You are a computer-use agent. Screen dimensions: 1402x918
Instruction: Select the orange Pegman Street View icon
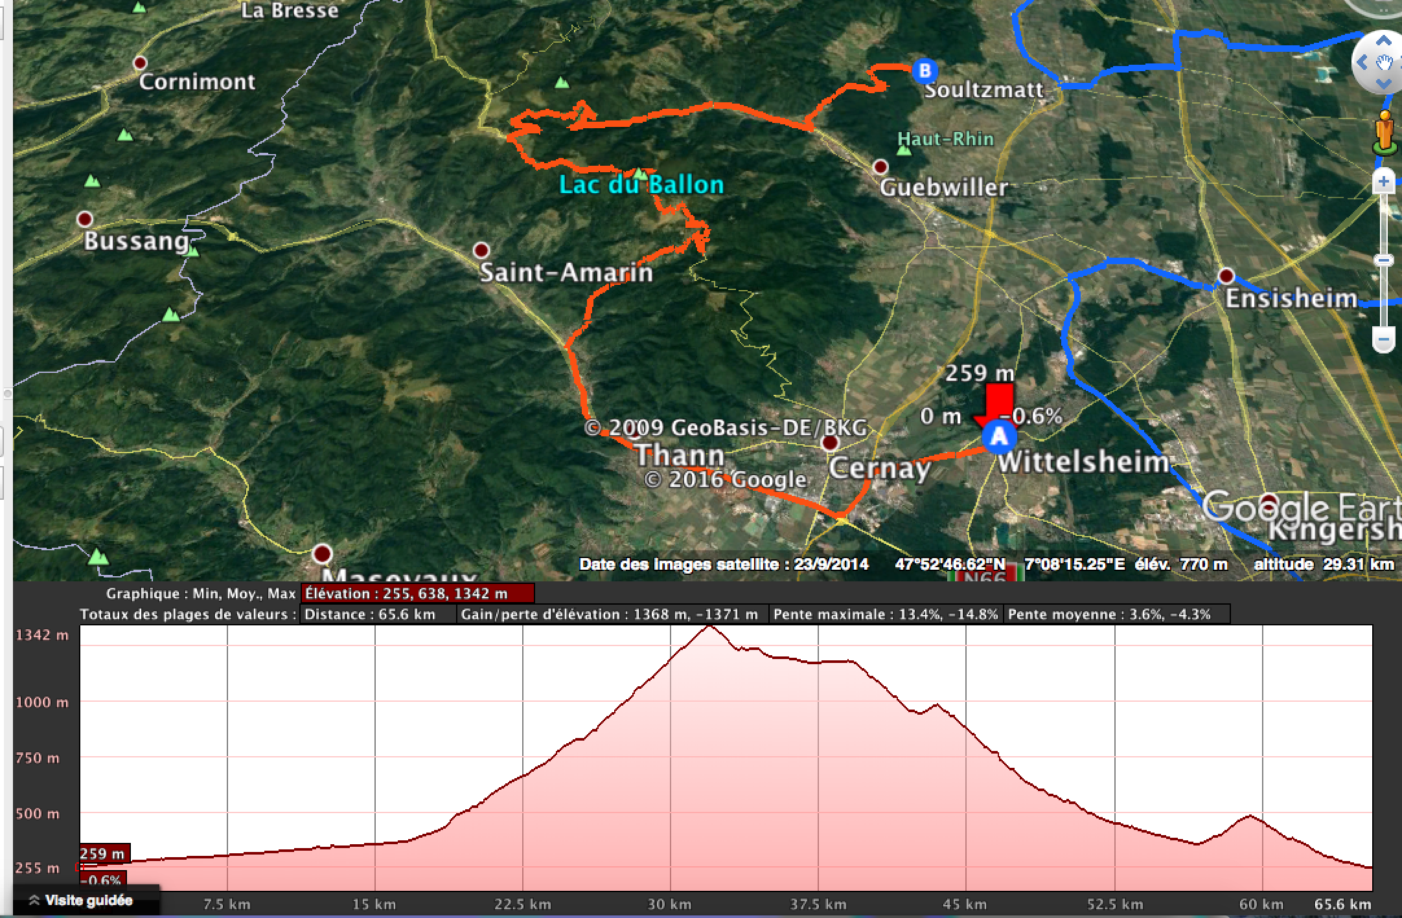pyautogui.click(x=1386, y=131)
